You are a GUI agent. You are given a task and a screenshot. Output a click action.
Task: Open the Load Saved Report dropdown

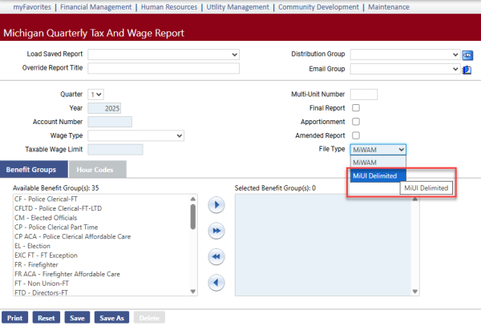(164, 54)
